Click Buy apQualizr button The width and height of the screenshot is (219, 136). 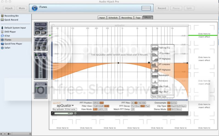(x=59, y=109)
